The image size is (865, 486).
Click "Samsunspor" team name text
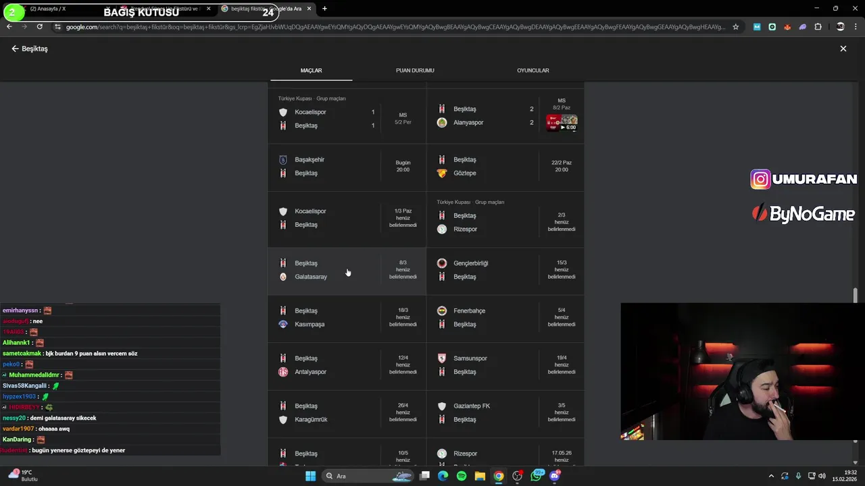click(470, 358)
